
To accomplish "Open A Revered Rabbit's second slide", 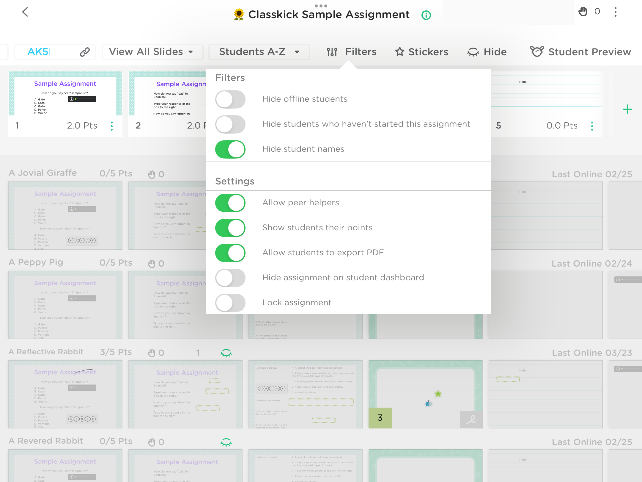I will click(x=185, y=466).
